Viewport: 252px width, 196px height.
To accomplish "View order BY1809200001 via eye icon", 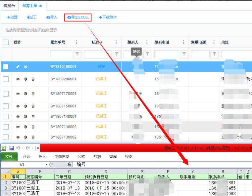I will (x=18, y=79).
